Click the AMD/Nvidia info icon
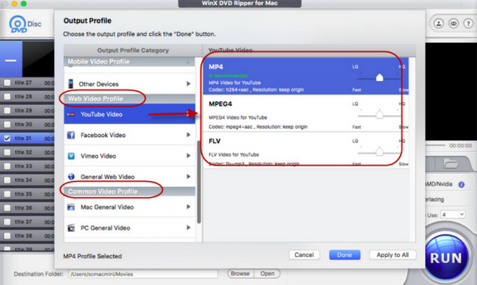Screen dimensions: 477x285 click(461, 184)
